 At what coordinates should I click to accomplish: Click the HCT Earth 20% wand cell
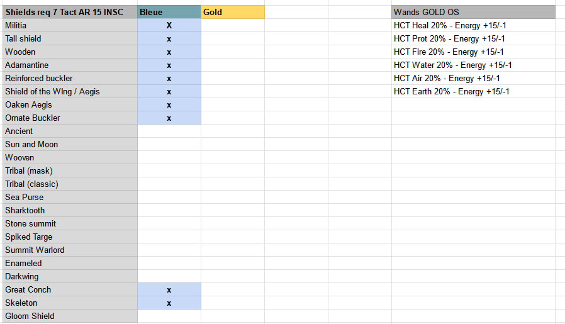tap(451, 92)
